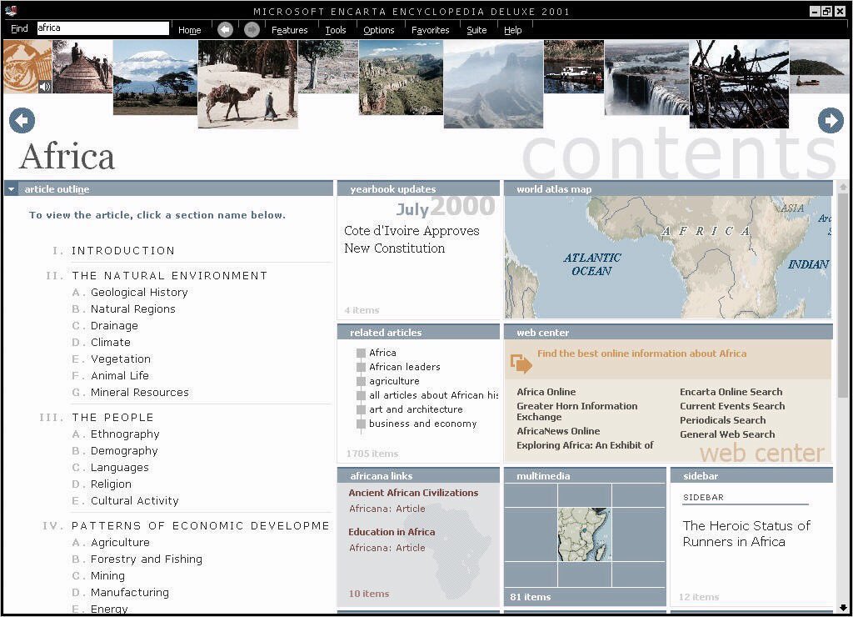Viewport: 853px width, 617px height.
Task: Play the audio speaker icon on the first image
Action: point(45,86)
